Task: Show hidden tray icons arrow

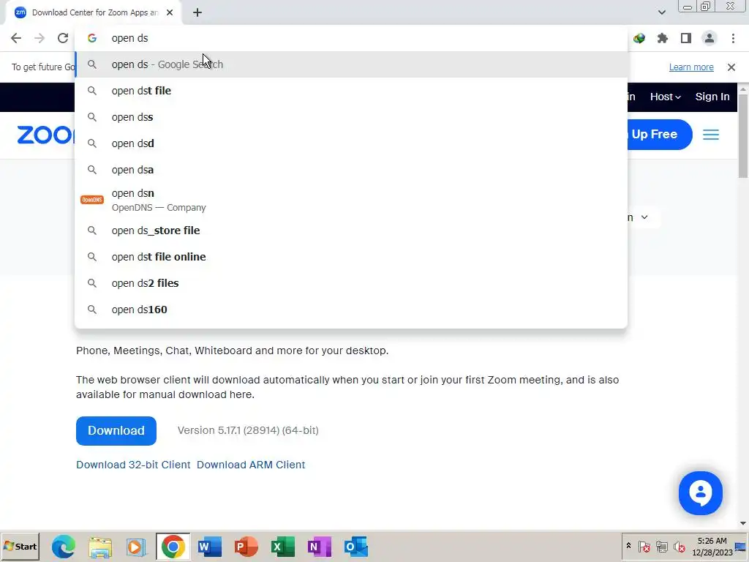Action: 628,546
